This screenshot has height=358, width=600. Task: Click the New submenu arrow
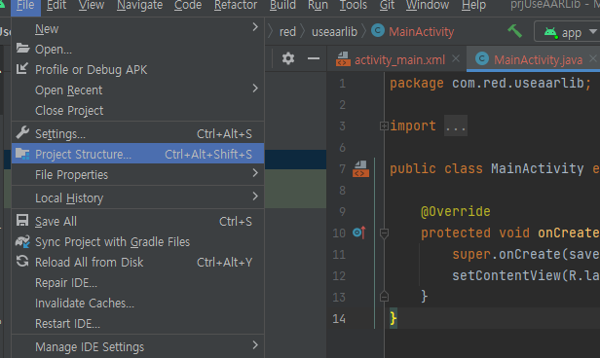pyautogui.click(x=255, y=27)
